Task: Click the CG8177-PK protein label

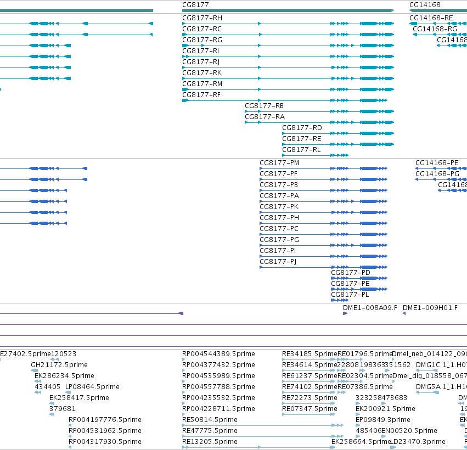Action: [x=279, y=207]
